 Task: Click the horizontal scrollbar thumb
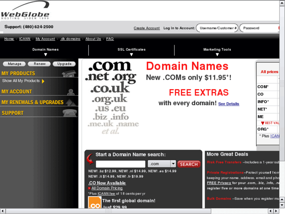pyautogui.click(x=109, y=211)
